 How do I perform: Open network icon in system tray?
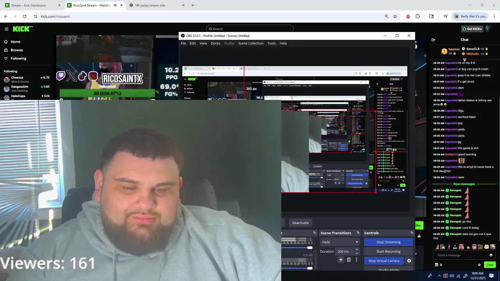coord(459,276)
